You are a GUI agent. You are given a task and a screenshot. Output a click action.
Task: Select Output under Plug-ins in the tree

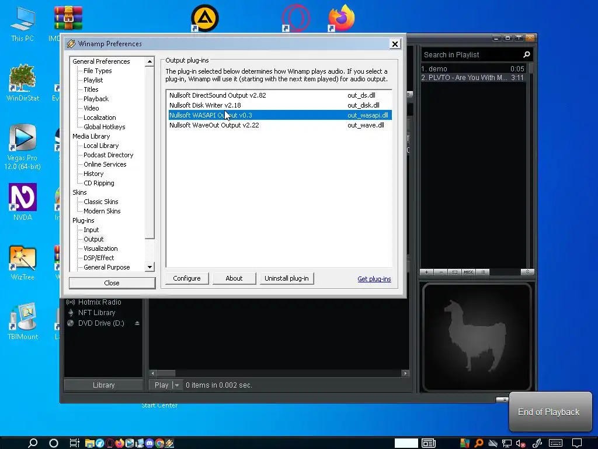tap(93, 239)
